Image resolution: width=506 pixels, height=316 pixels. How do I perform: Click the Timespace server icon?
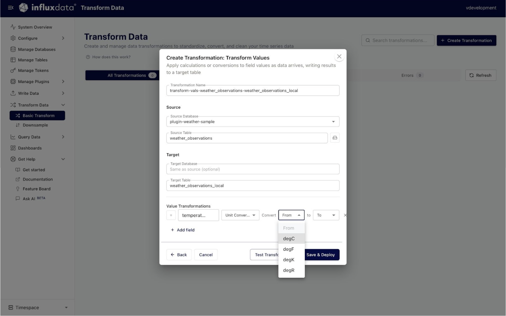click(11, 307)
